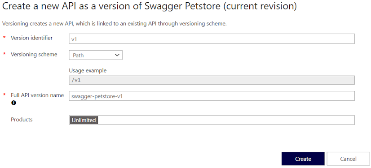The height and width of the screenshot is (168, 371).
Task: Click the info icon under Full API version name
Action: (x=14, y=103)
